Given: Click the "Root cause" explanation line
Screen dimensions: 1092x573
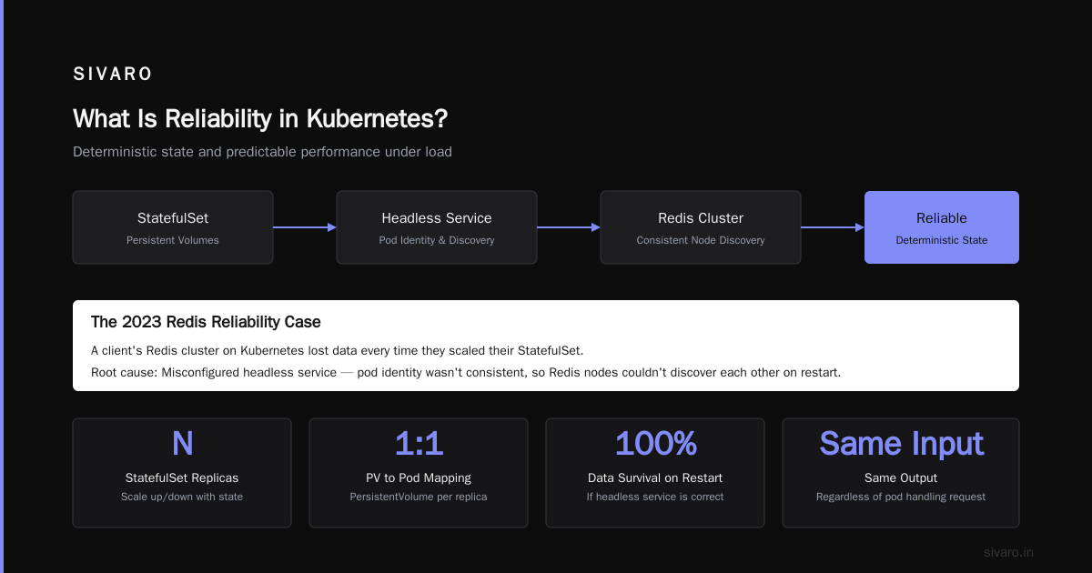Looking at the screenshot, I should 466,372.
